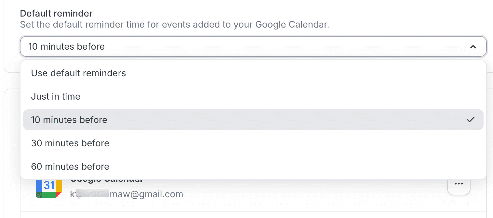Click the Default reminder section heading
Screen dimensions: 493x218
56,13
